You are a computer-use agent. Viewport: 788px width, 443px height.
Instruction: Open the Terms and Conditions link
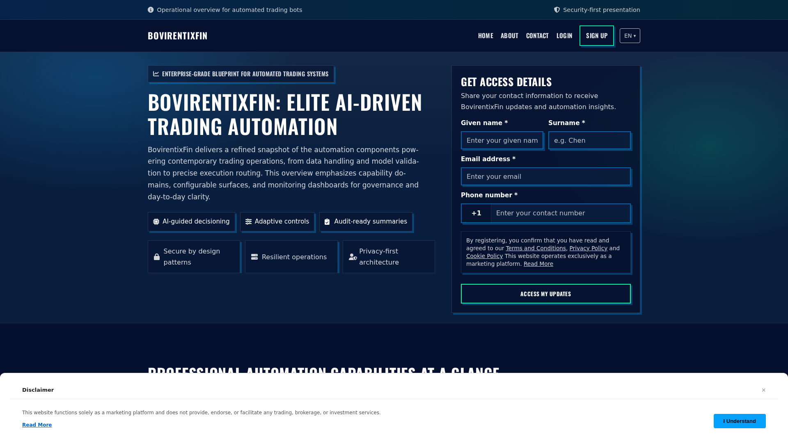click(x=536, y=248)
